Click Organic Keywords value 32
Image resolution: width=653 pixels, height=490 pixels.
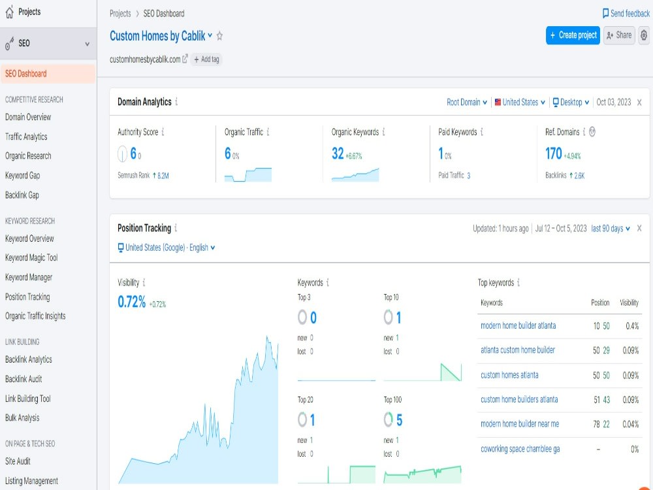(x=338, y=154)
